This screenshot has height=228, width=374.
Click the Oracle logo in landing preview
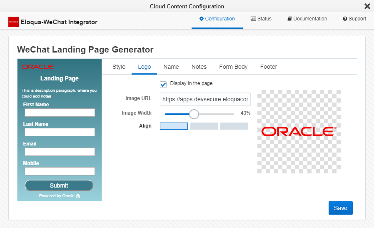click(37, 67)
